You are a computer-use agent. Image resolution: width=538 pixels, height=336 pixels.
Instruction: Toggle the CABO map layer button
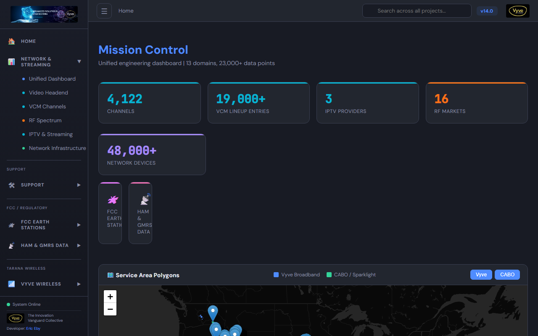(x=507, y=275)
